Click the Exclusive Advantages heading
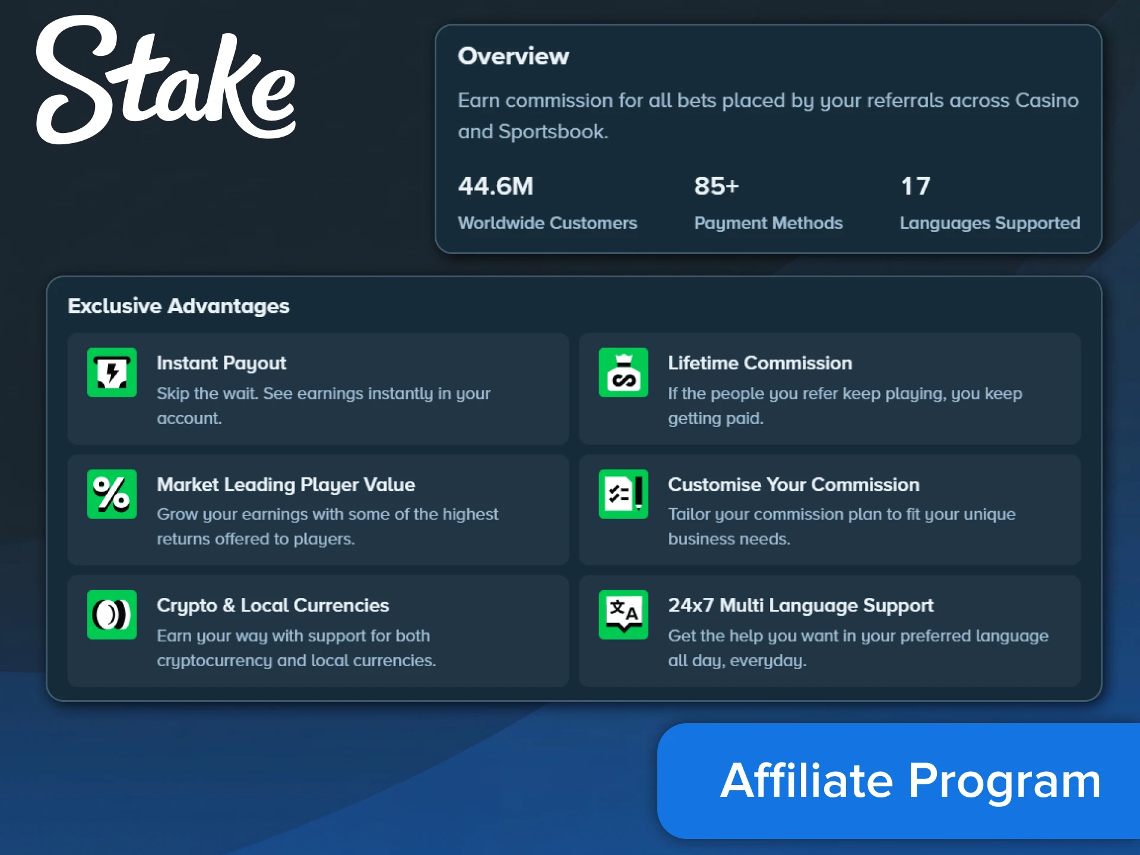The image size is (1140, 855). point(179,306)
